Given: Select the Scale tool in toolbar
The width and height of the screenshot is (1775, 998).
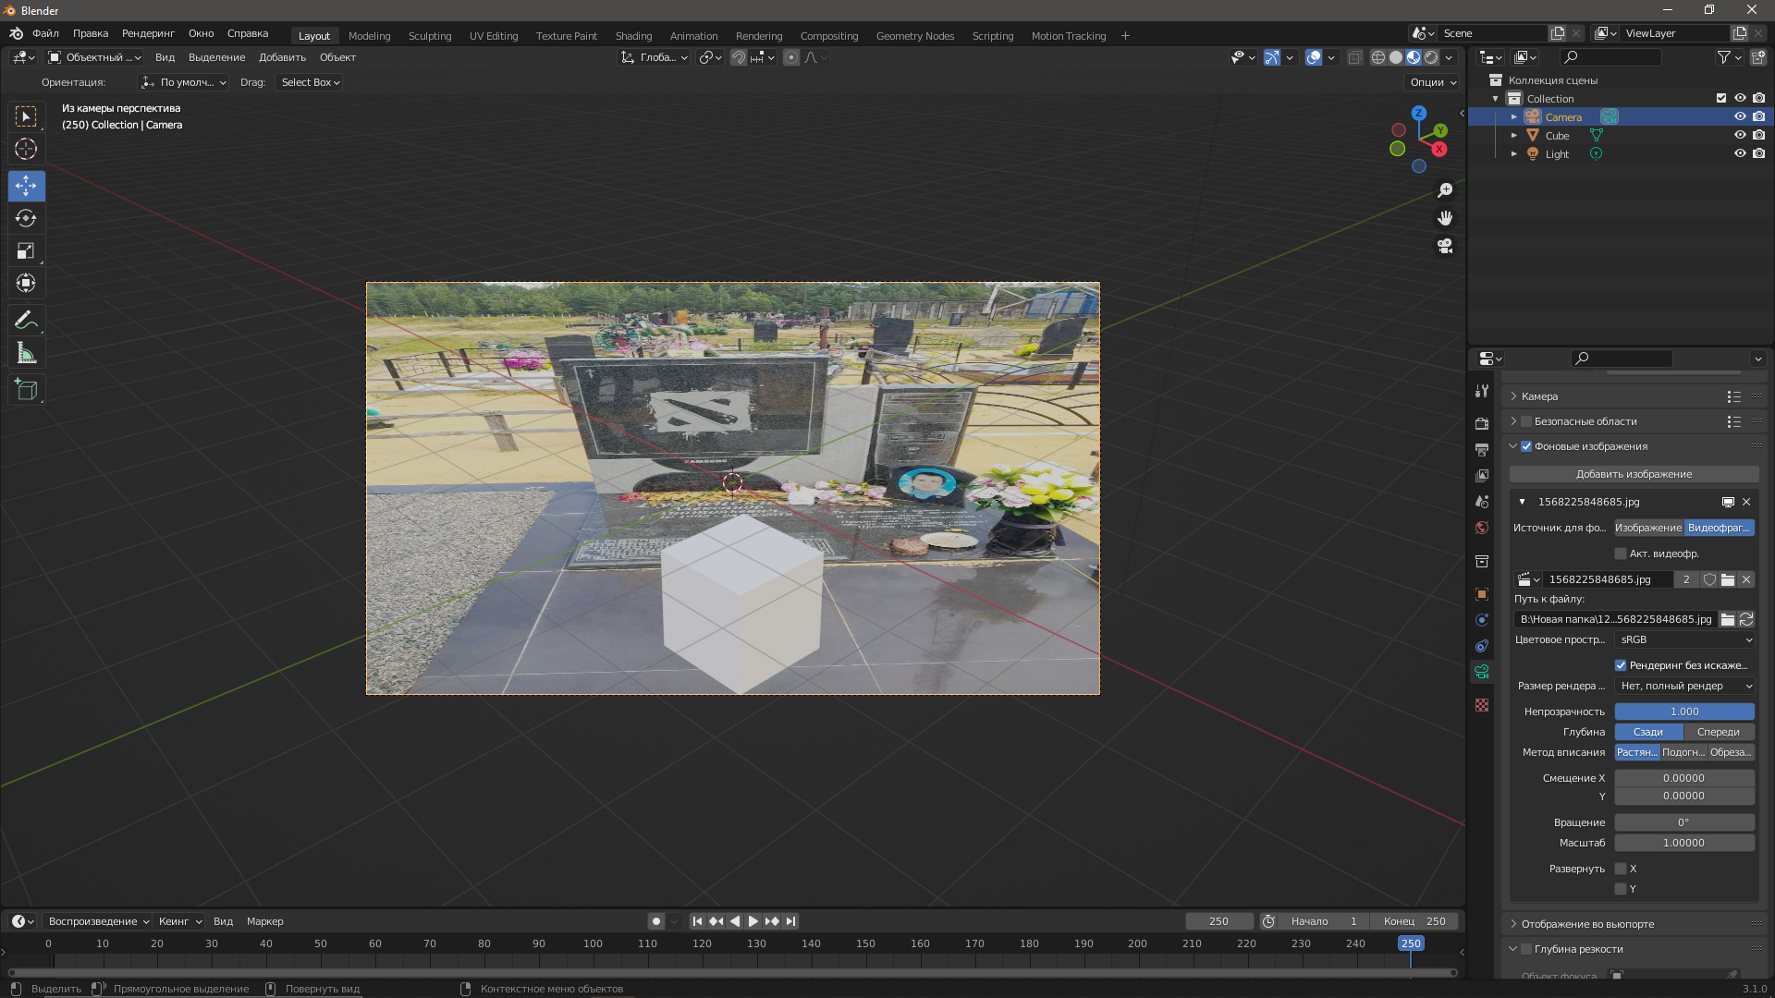Looking at the screenshot, I should pyautogui.click(x=26, y=250).
